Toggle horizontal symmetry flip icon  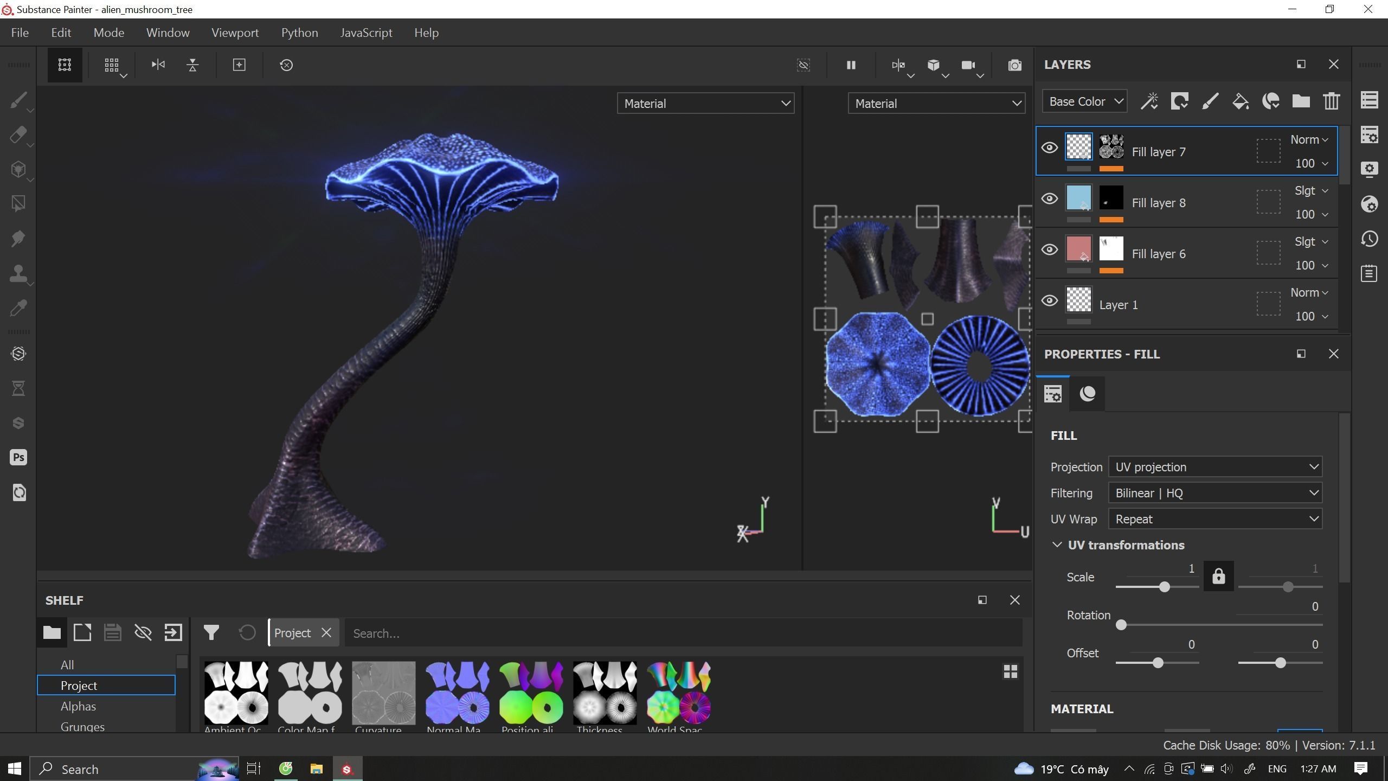tap(158, 65)
